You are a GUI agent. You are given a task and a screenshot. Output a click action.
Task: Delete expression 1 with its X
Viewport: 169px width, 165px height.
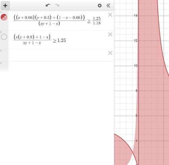pos(110,15)
